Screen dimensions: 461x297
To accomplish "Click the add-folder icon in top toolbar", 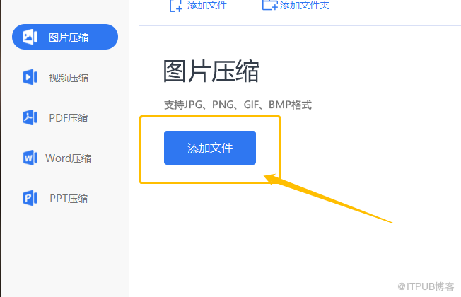I will click(x=269, y=5).
